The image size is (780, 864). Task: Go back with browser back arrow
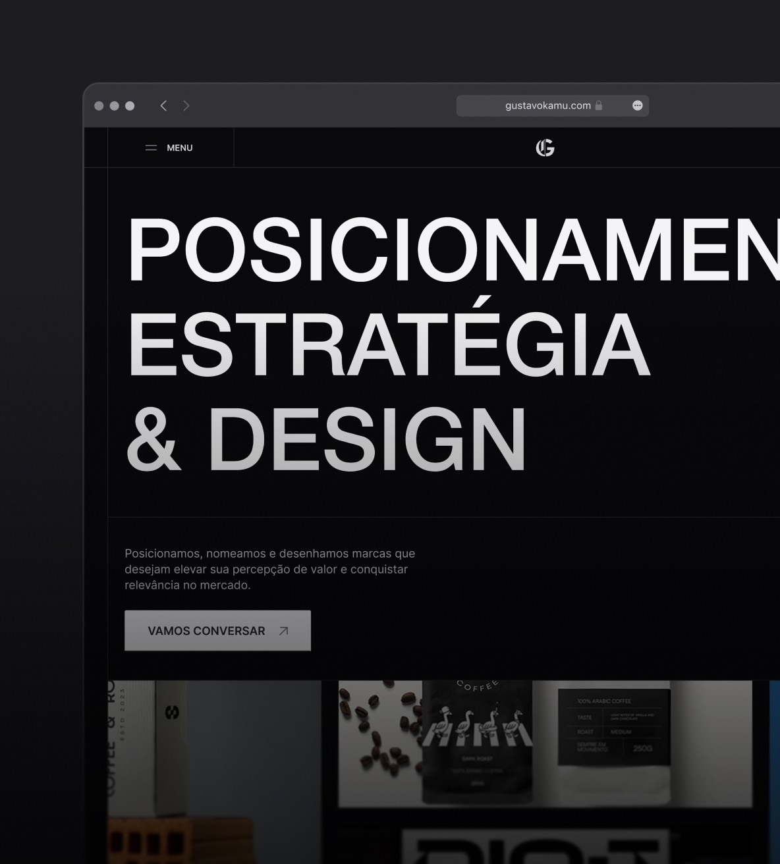pos(163,105)
